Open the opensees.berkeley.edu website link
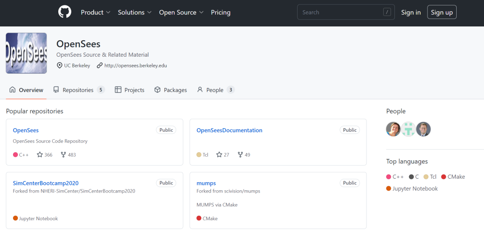Screen dimensions: 484x234 135,66
